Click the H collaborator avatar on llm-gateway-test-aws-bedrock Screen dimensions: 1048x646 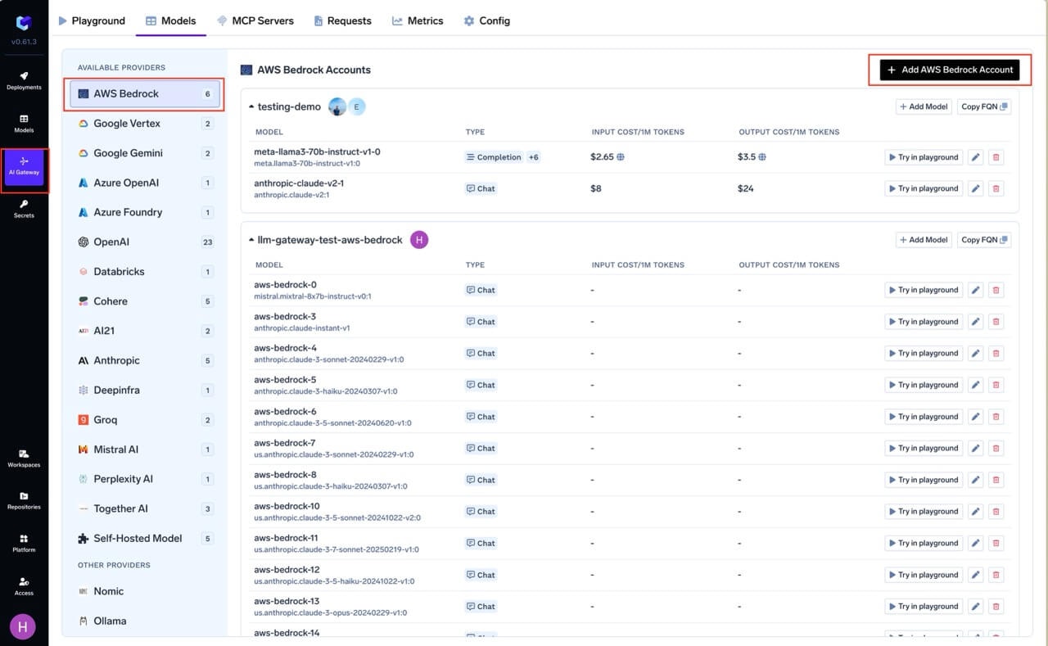419,240
